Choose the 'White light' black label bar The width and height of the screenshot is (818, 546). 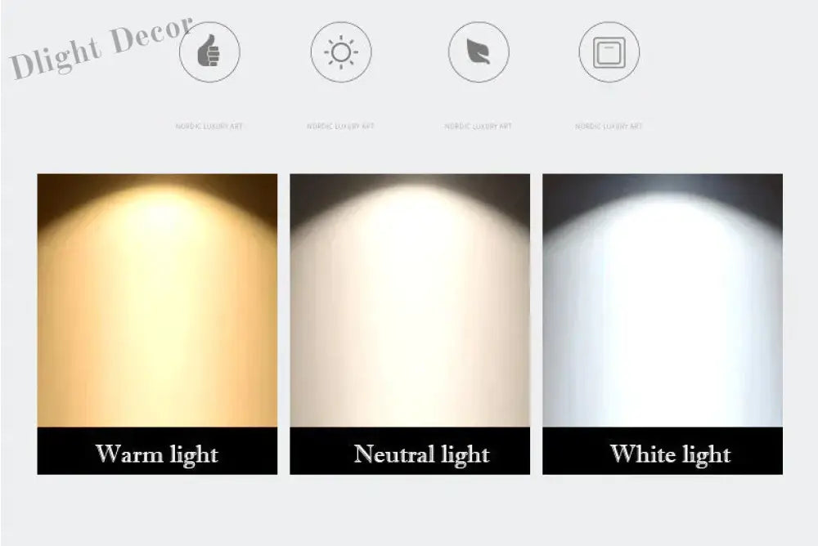(663, 451)
